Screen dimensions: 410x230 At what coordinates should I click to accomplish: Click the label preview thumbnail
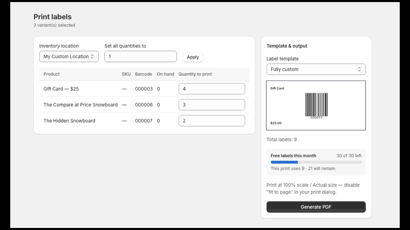point(316,105)
